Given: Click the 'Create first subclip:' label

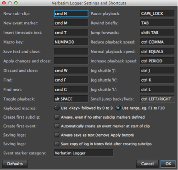Looking at the screenshot, I should click(22, 117).
